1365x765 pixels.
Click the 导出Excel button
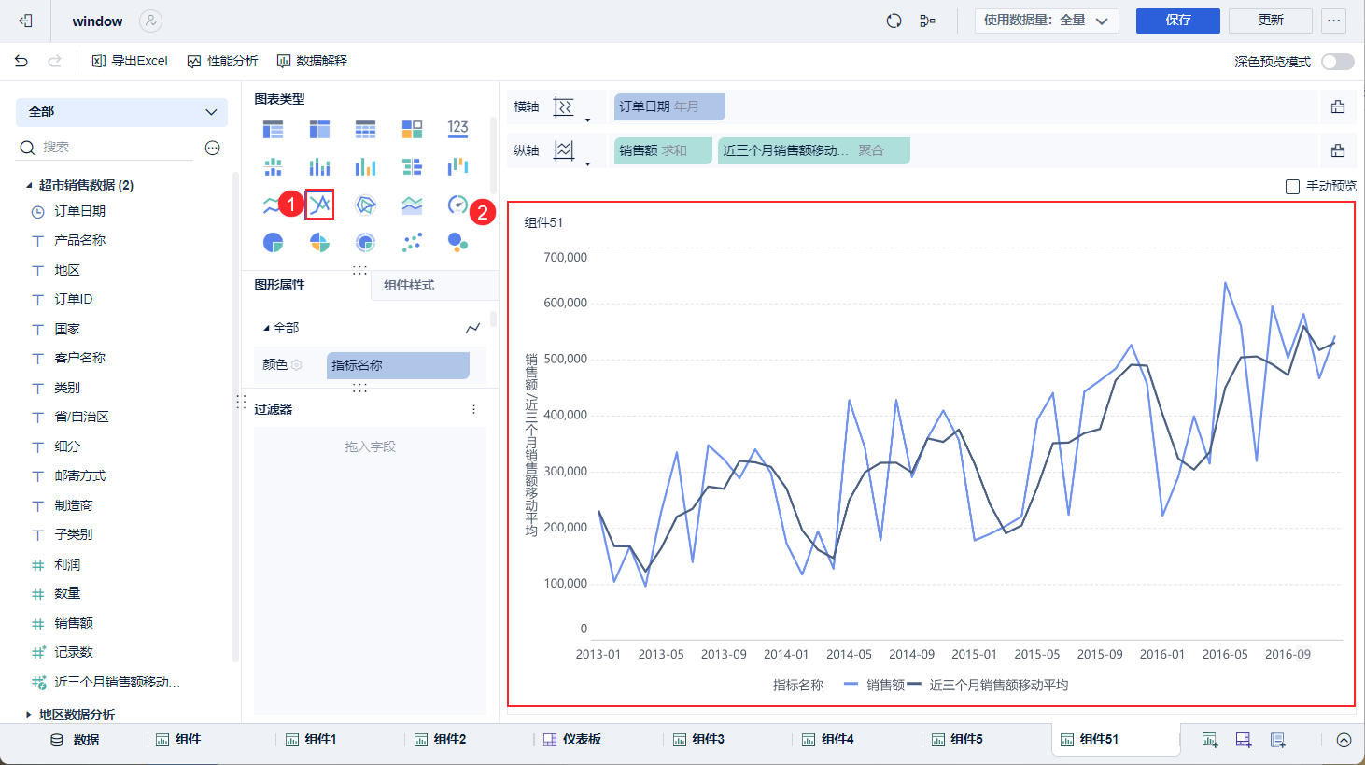[x=130, y=61]
